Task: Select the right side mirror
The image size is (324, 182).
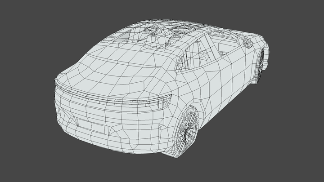Action: pos(248,42)
